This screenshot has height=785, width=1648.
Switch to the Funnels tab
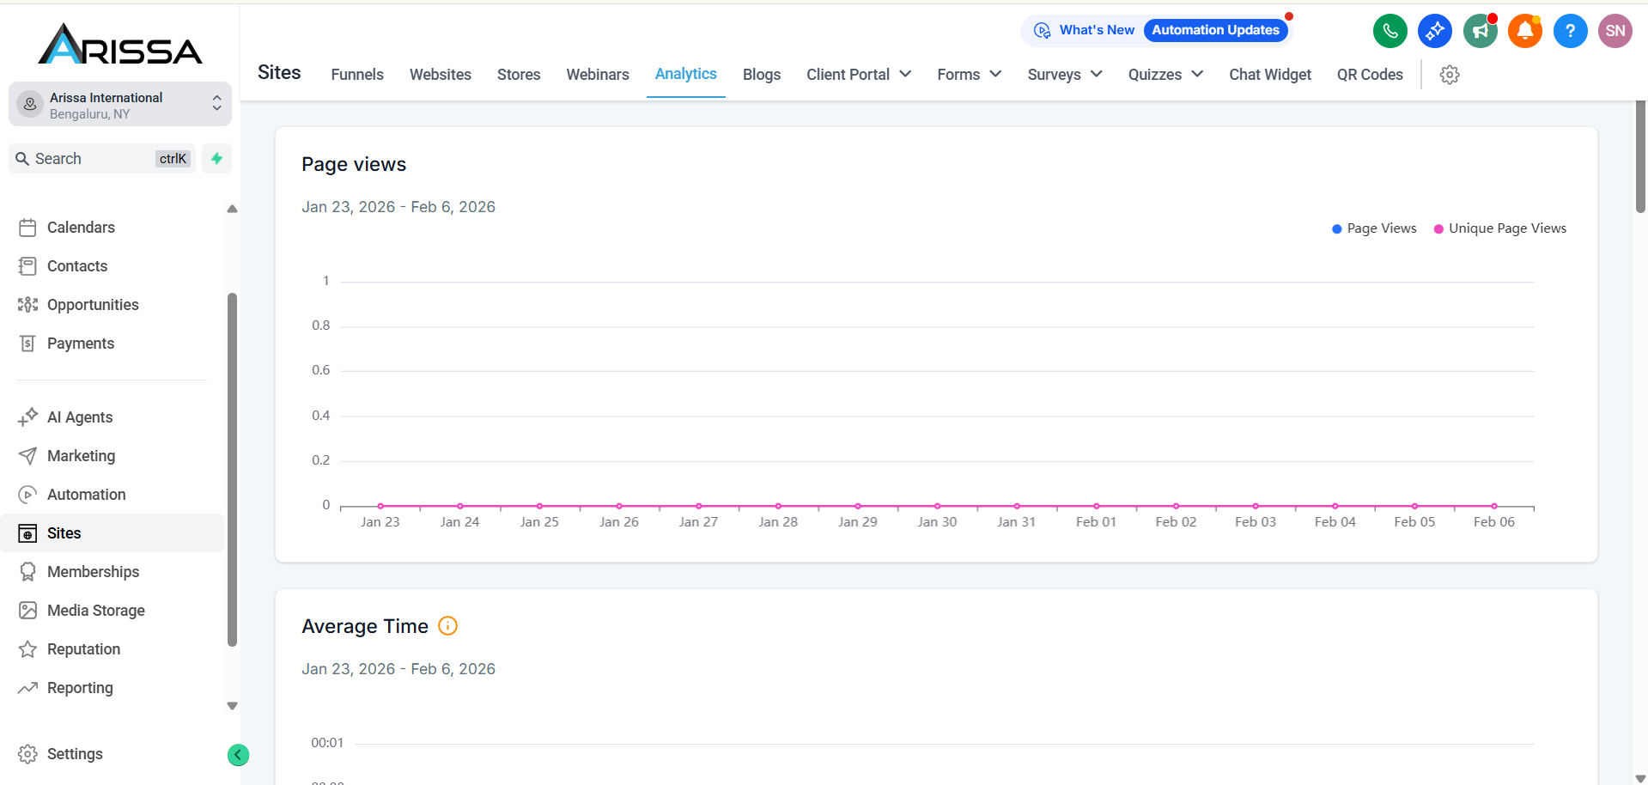click(x=357, y=75)
